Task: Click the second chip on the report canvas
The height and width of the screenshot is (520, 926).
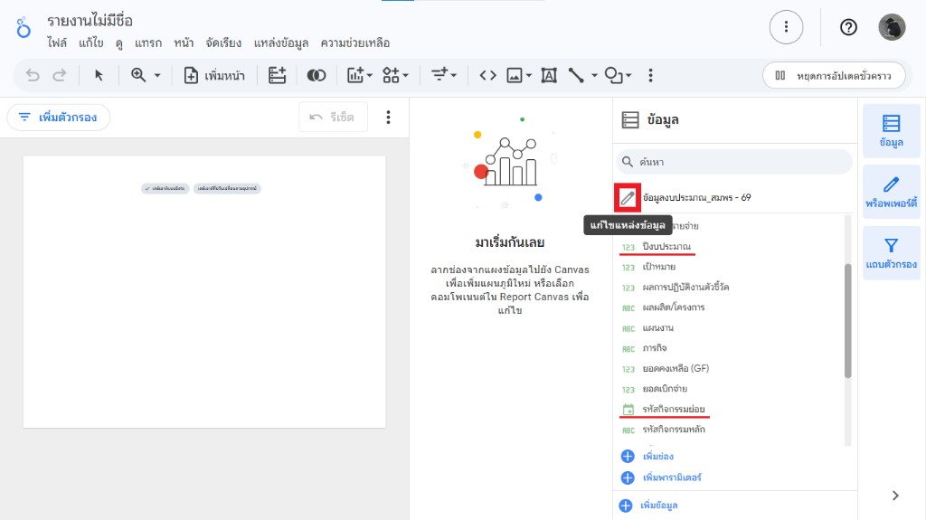Action: pyautogui.click(x=227, y=188)
